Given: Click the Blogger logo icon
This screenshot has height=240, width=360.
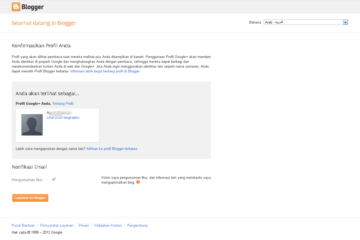Looking at the screenshot, I should coord(16,7).
